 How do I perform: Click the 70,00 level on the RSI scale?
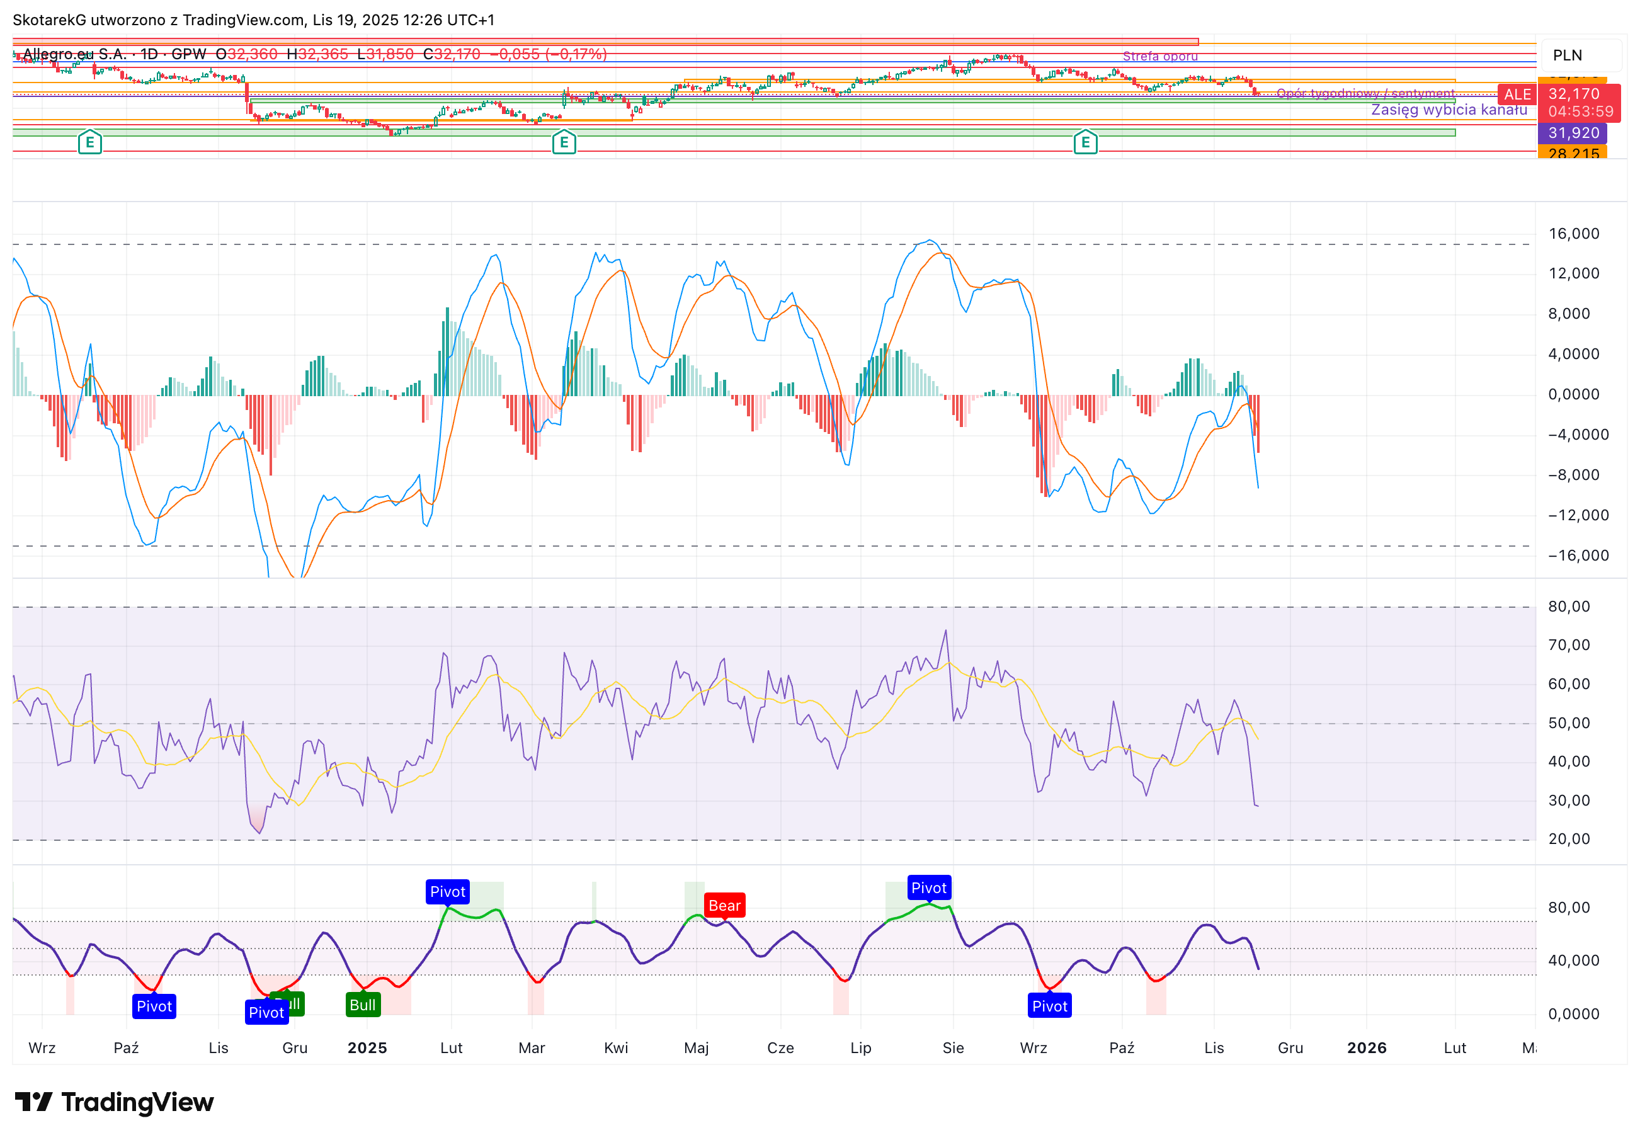coord(1569,646)
